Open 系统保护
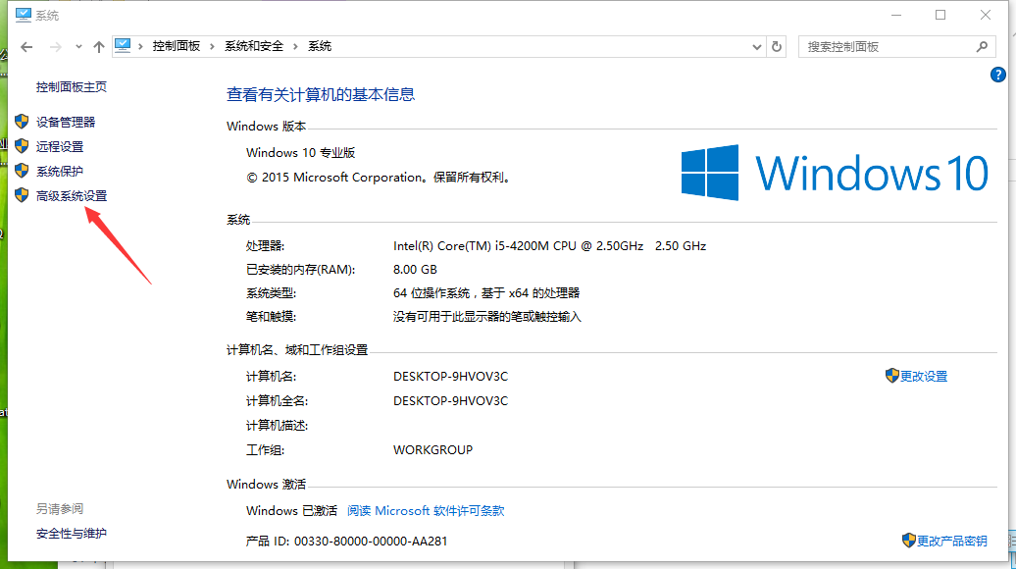Image resolution: width=1016 pixels, height=569 pixels. 60,171
